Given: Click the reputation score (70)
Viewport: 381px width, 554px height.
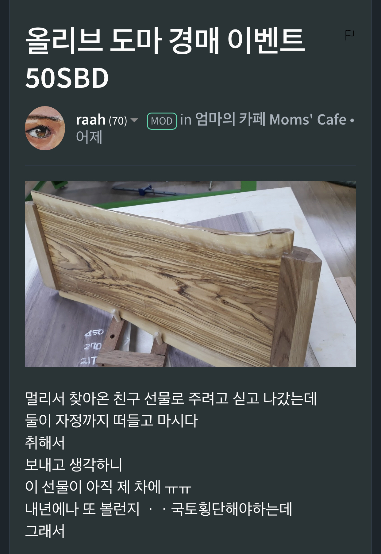Looking at the screenshot, I should pos(118,121).
